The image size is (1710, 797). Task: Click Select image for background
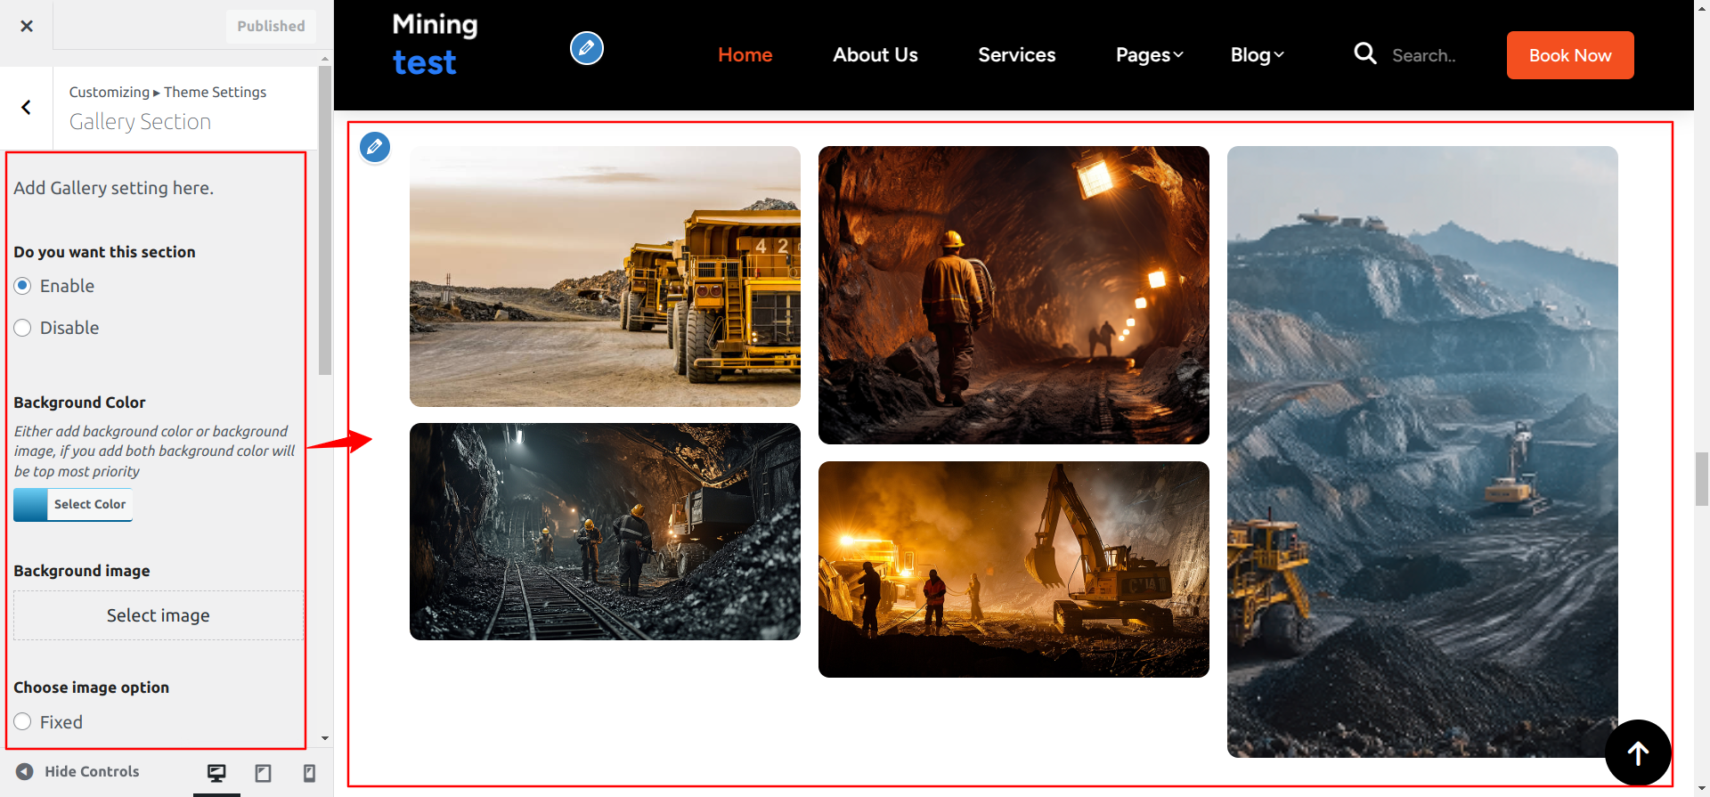[159, 615]
